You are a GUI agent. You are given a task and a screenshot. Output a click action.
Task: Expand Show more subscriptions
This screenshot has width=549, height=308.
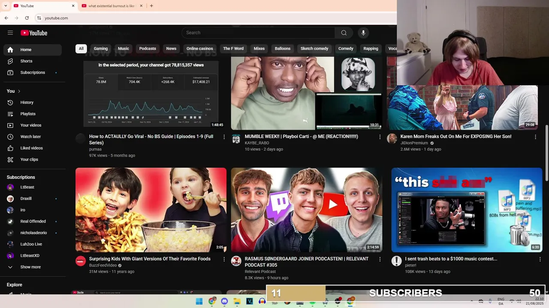(x=33, y=267)
